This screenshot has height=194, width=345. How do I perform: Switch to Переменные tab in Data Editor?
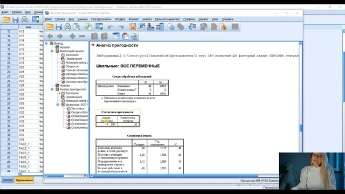click(24, 180)
